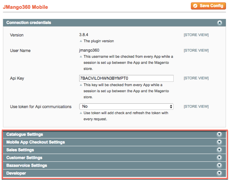Expand the Bazaarvoice Settings arrow icon

[219, 166]
